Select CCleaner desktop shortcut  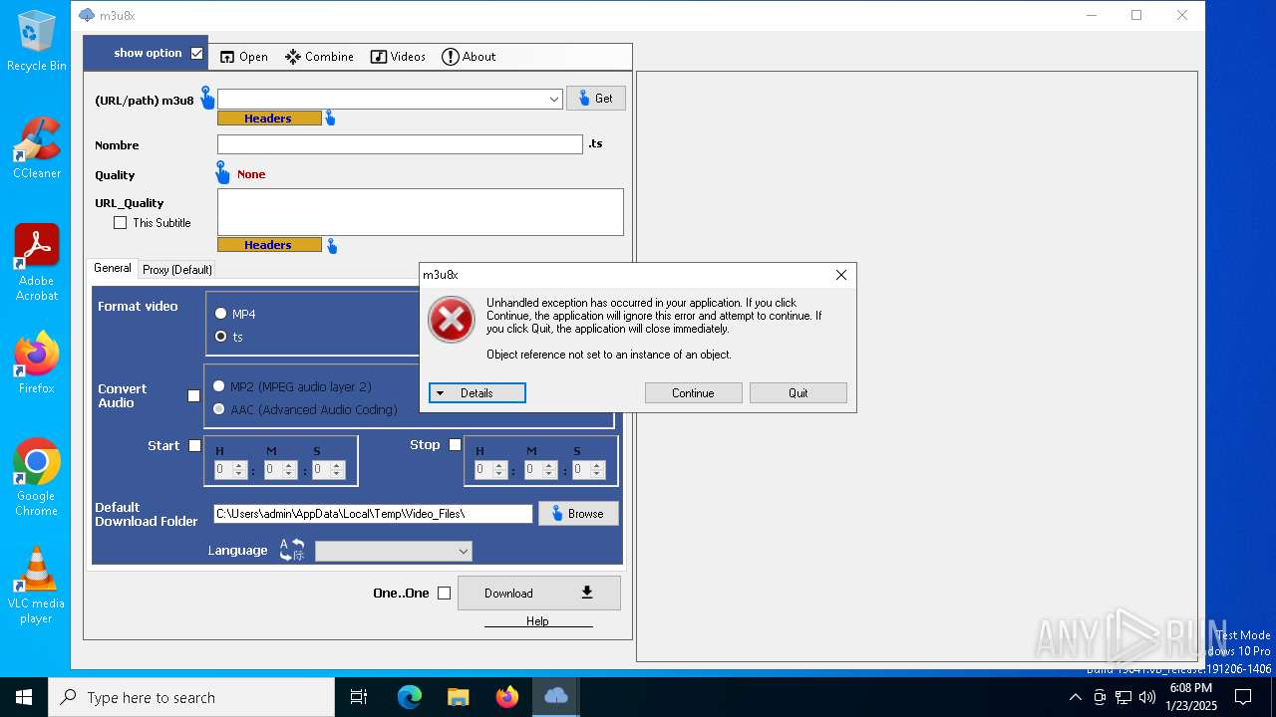37,148
